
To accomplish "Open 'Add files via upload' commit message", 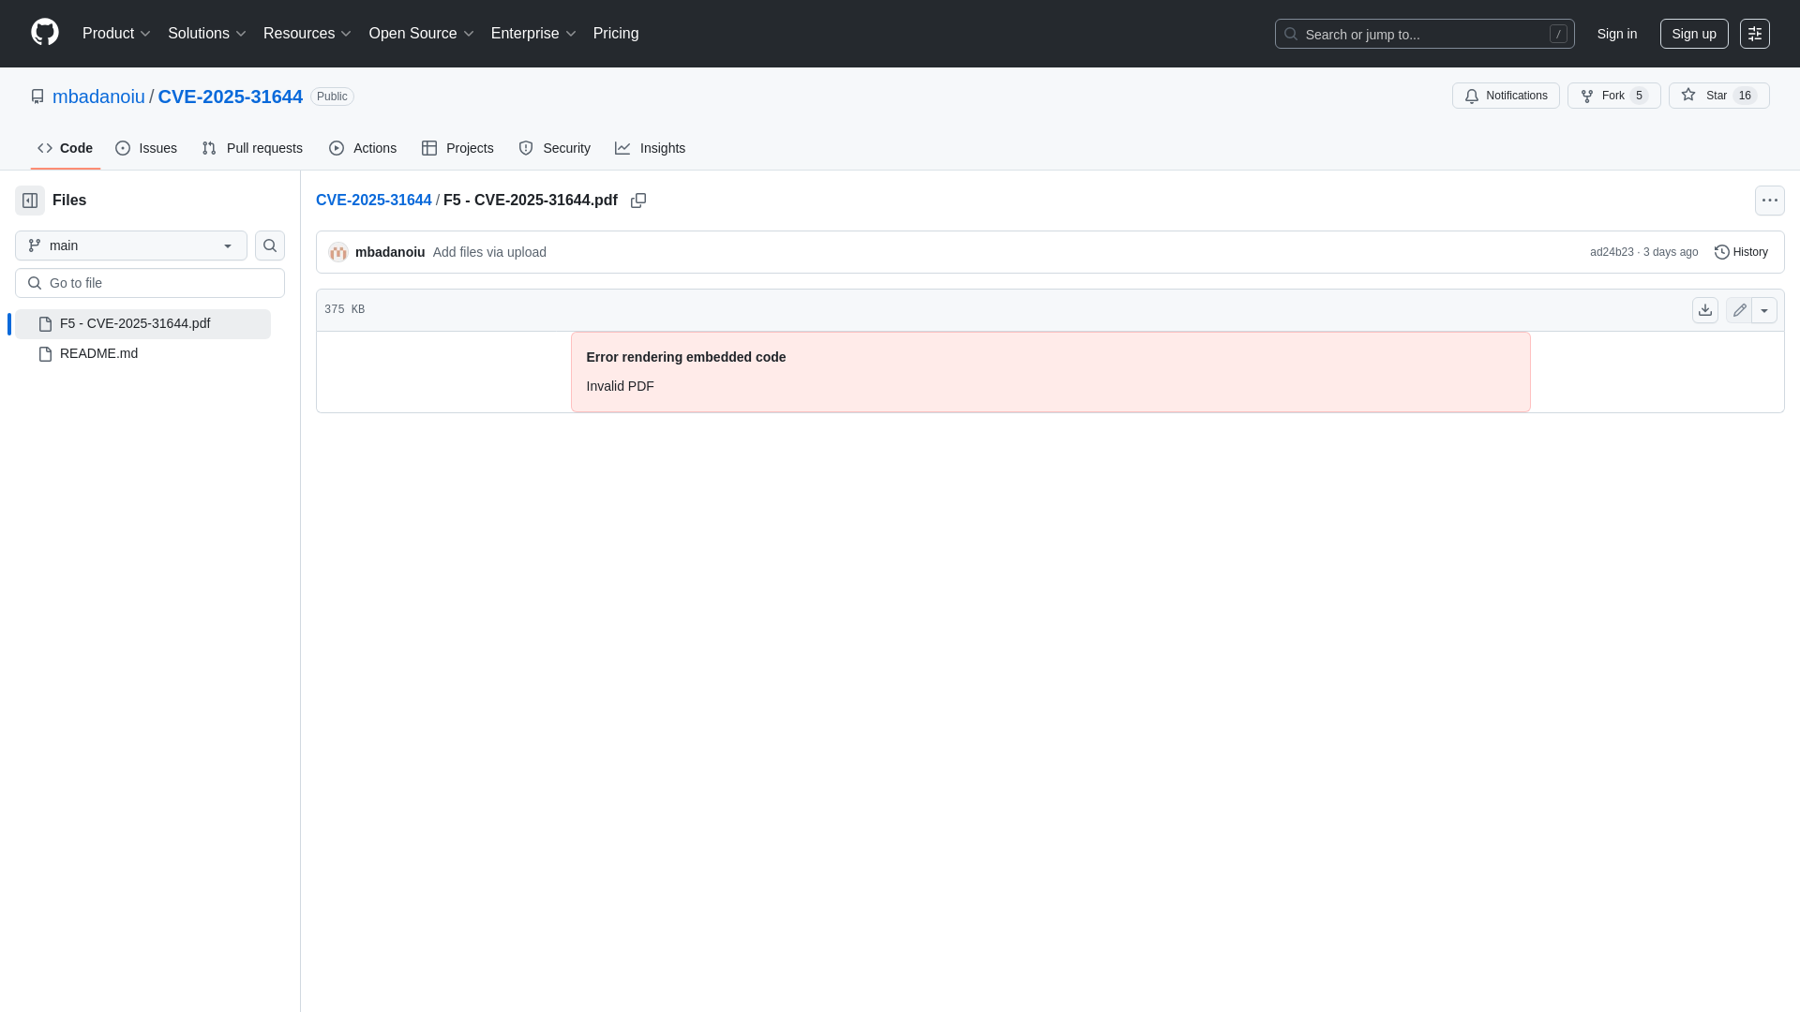I will pos(489,252).
